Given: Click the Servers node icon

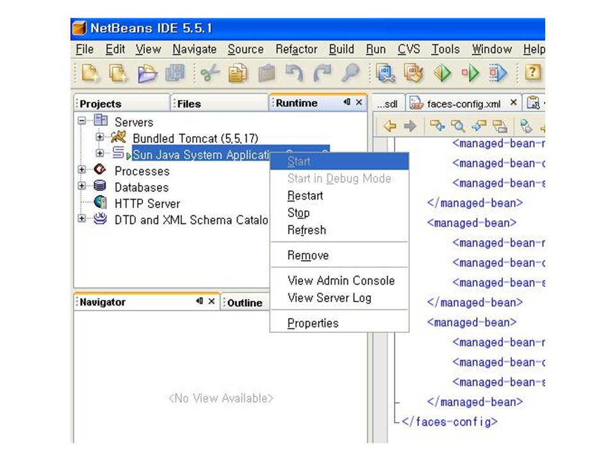Looking at the screenshot, I should 101,121.
